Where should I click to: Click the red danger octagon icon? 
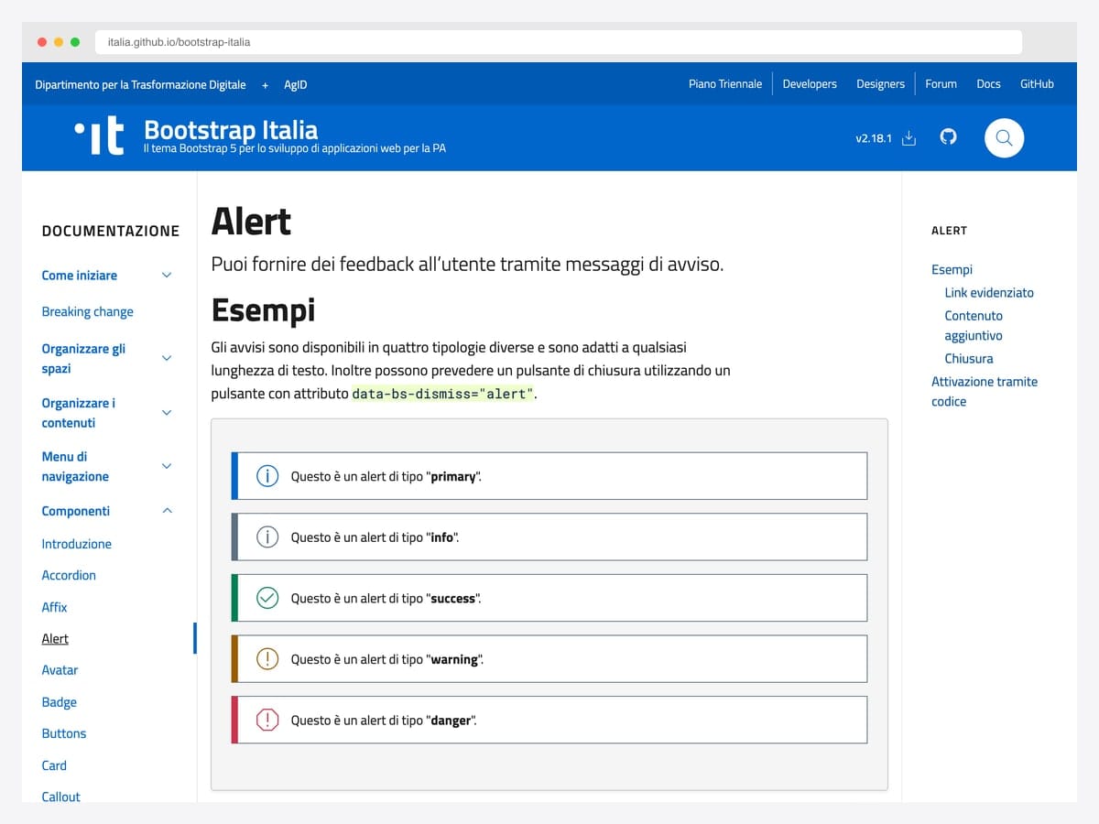[x=267, y=721]
